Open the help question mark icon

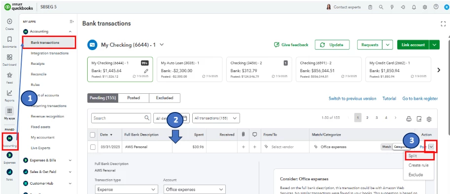coord(436,7)
